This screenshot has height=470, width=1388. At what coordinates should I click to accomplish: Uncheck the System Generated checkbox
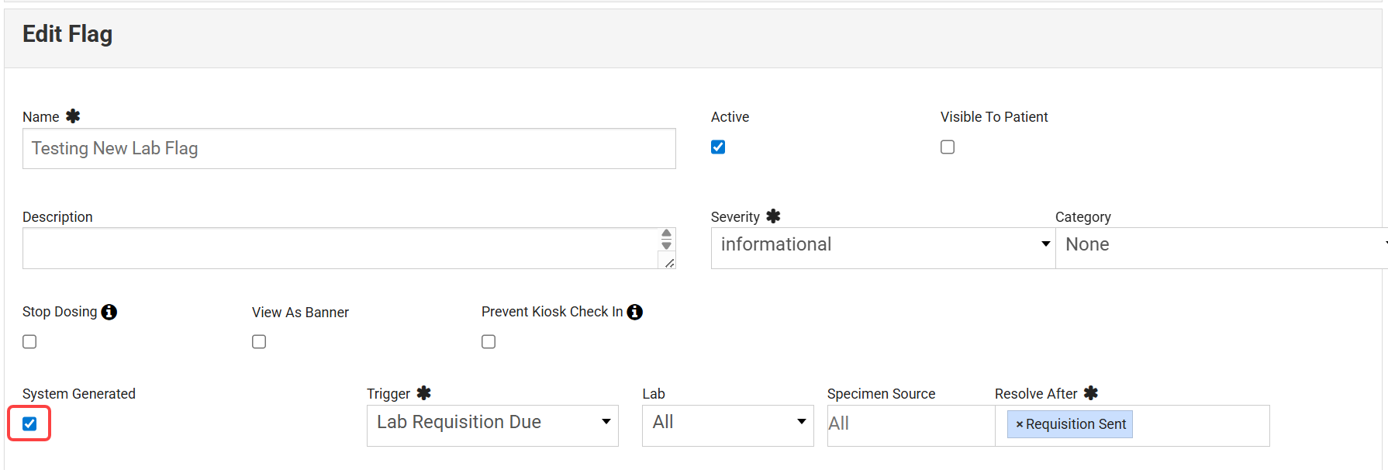(29, 424)
